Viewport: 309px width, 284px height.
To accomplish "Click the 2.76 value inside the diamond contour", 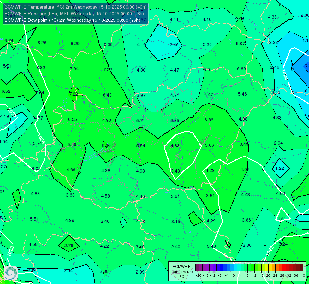I will click(69, 246).
